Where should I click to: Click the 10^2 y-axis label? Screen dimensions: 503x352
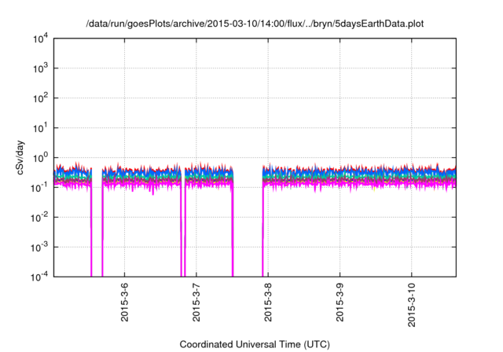[x=40, y=97]
